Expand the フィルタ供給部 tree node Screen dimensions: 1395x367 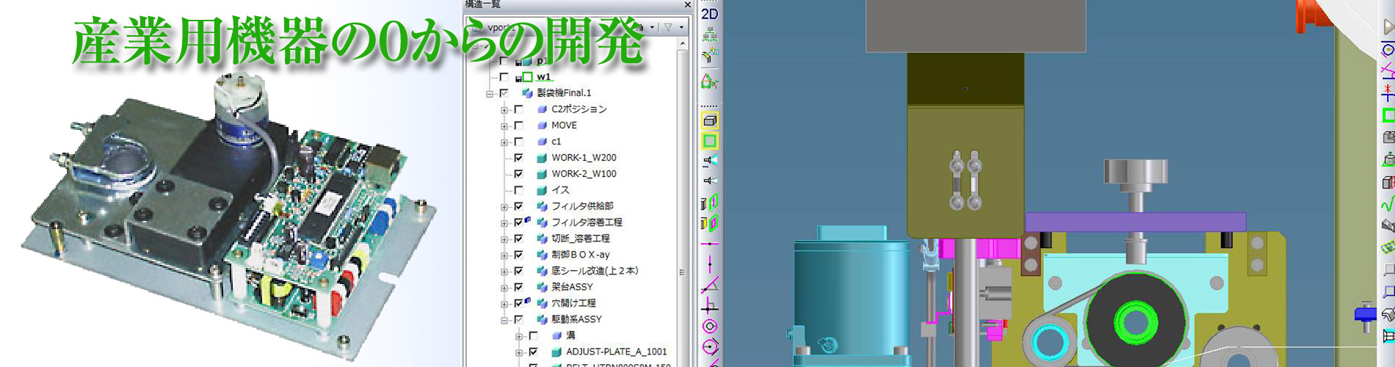(x=504, y=207)
